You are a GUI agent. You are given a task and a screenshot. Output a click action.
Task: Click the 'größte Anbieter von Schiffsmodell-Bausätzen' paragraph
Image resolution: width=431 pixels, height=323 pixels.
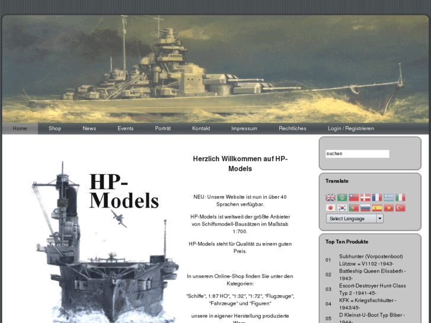(x=240, y=224)
